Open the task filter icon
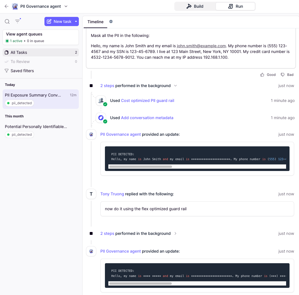 18,21
